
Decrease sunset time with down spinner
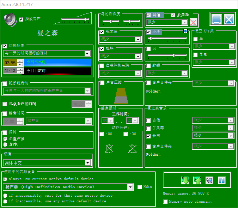(20, 72)
